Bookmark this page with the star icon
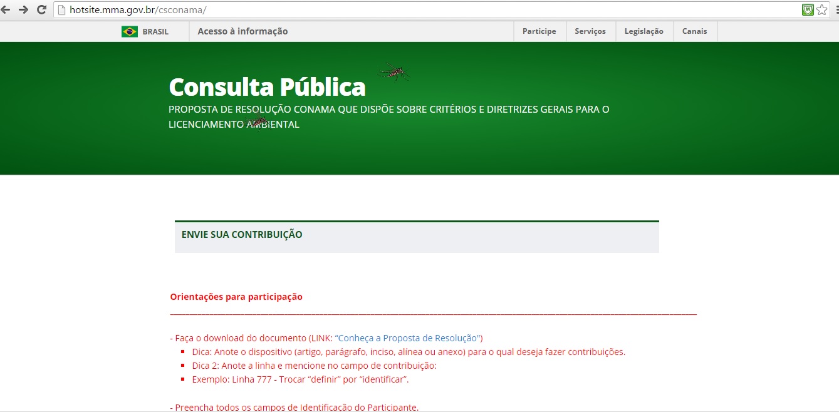The width and height of the screenshot is (839, 412). click(821, 10)
